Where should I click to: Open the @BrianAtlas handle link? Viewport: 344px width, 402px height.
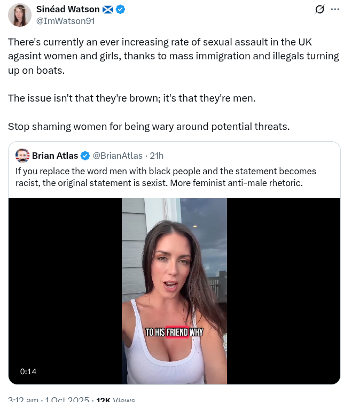(x=118, y=156)
